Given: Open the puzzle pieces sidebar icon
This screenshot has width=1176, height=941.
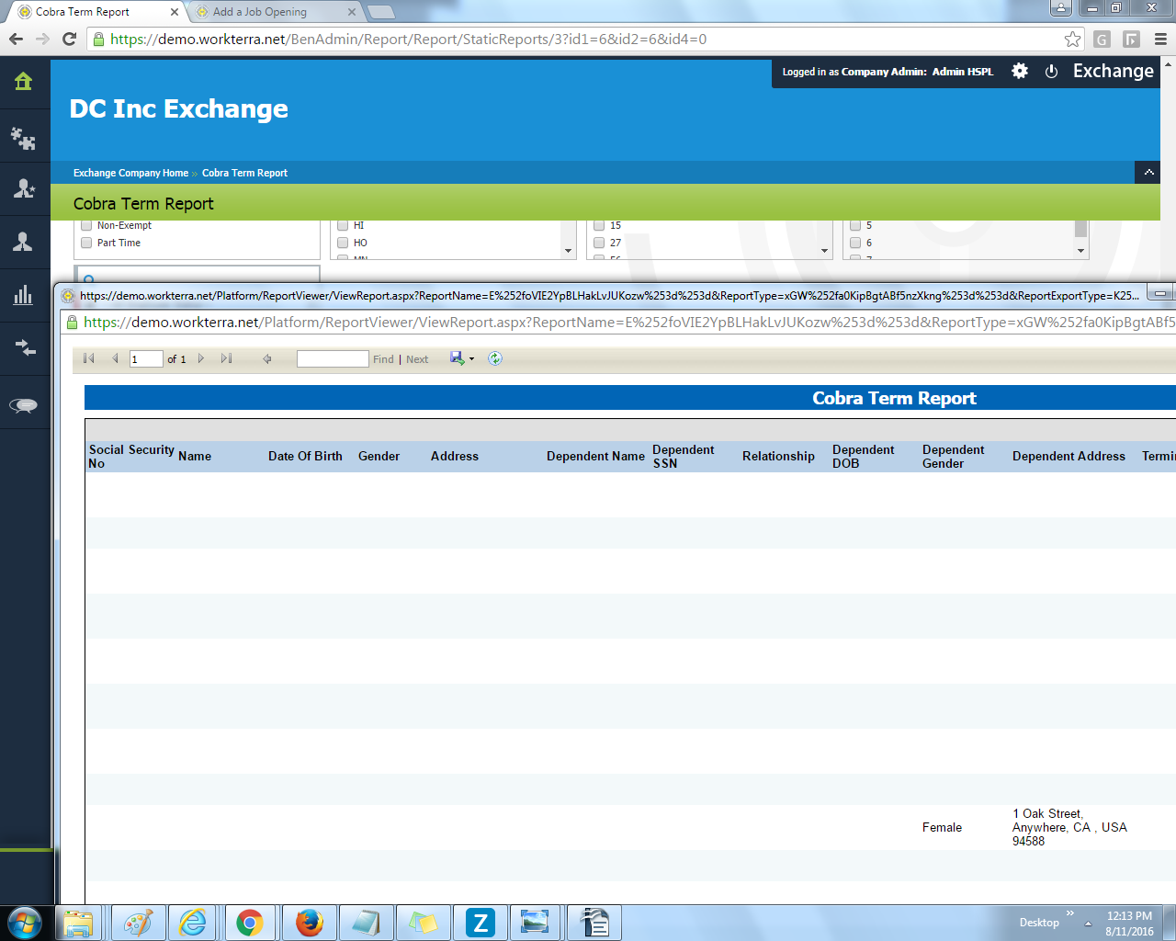Looking at the screenshot, I should (24, 138).
